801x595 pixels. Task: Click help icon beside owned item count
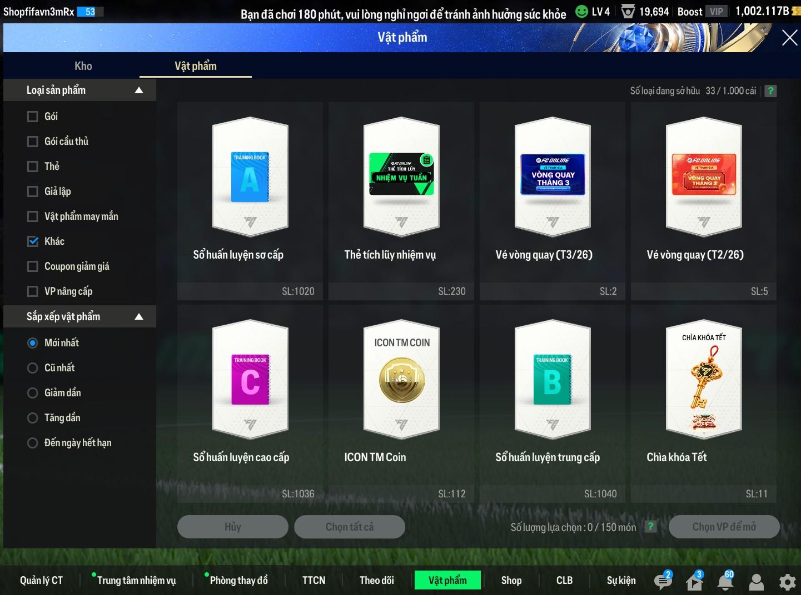[770, 91]
